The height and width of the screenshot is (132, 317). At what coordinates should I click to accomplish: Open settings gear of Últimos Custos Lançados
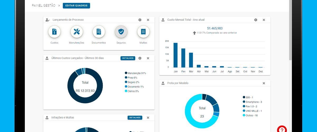click(140, 58)
